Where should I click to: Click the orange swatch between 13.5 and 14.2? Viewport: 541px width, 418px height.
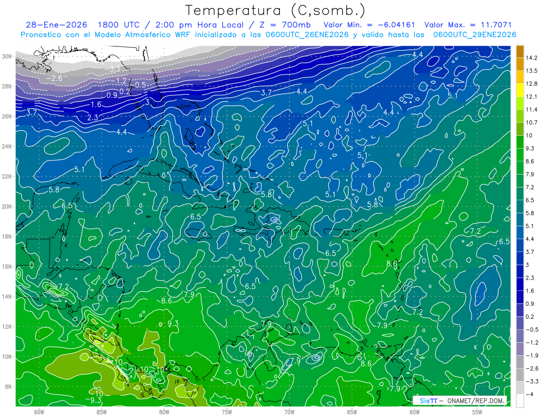[x=520, y=64]
